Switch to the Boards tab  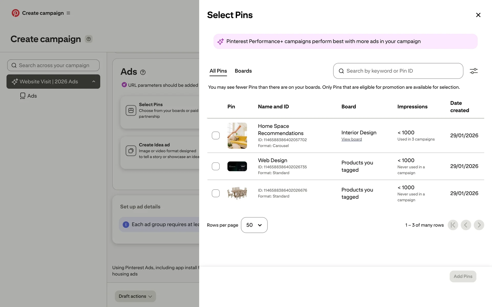tap(243, 71)
